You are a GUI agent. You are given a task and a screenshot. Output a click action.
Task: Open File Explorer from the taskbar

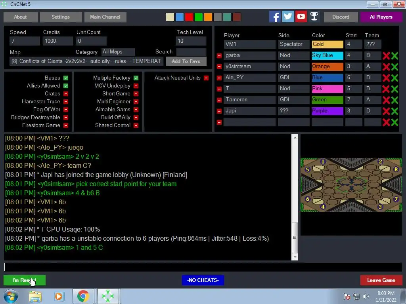(35, 296)
